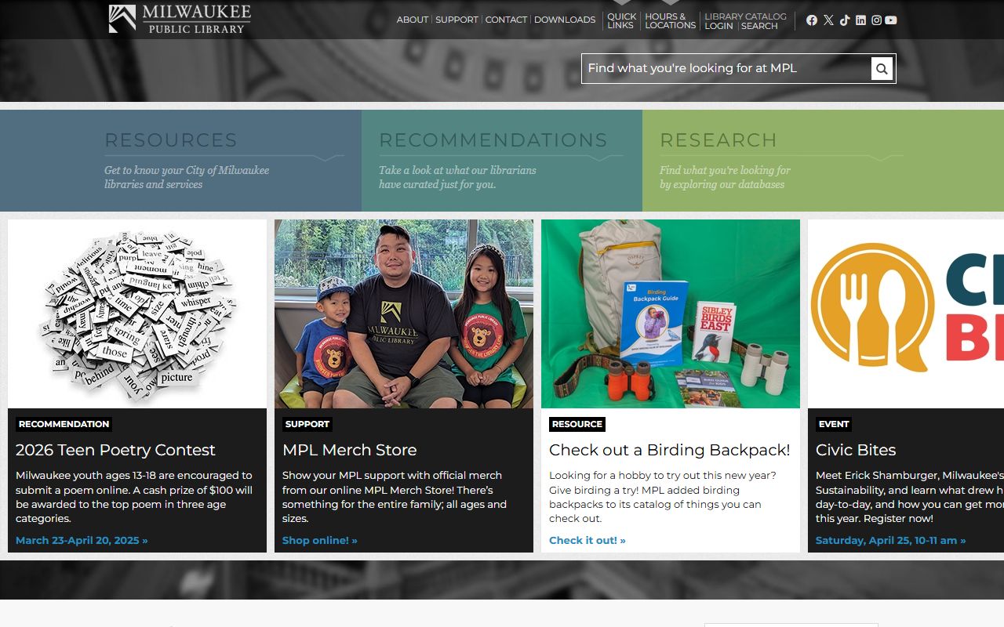Open the Facebook social icon

812,20
